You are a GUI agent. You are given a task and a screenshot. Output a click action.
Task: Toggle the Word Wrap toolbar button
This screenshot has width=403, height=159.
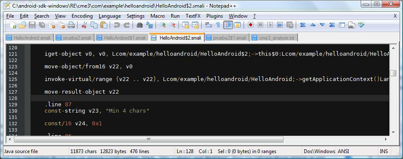click(208, 25)
